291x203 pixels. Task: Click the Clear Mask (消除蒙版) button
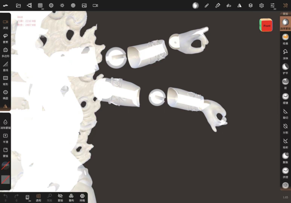coord(5,124)
